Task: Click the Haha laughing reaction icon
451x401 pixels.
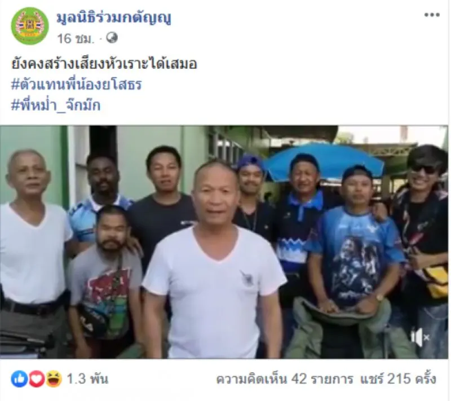Action: point(54,379)
